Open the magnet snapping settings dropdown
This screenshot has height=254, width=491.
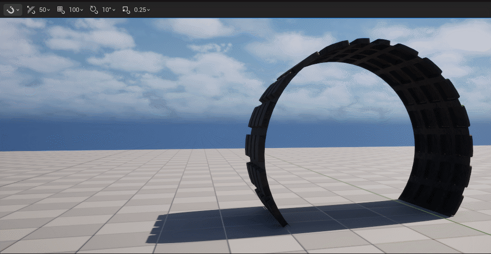point(13,10)
